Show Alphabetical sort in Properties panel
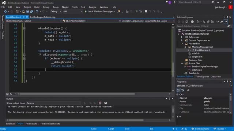 tap(183, 90)
